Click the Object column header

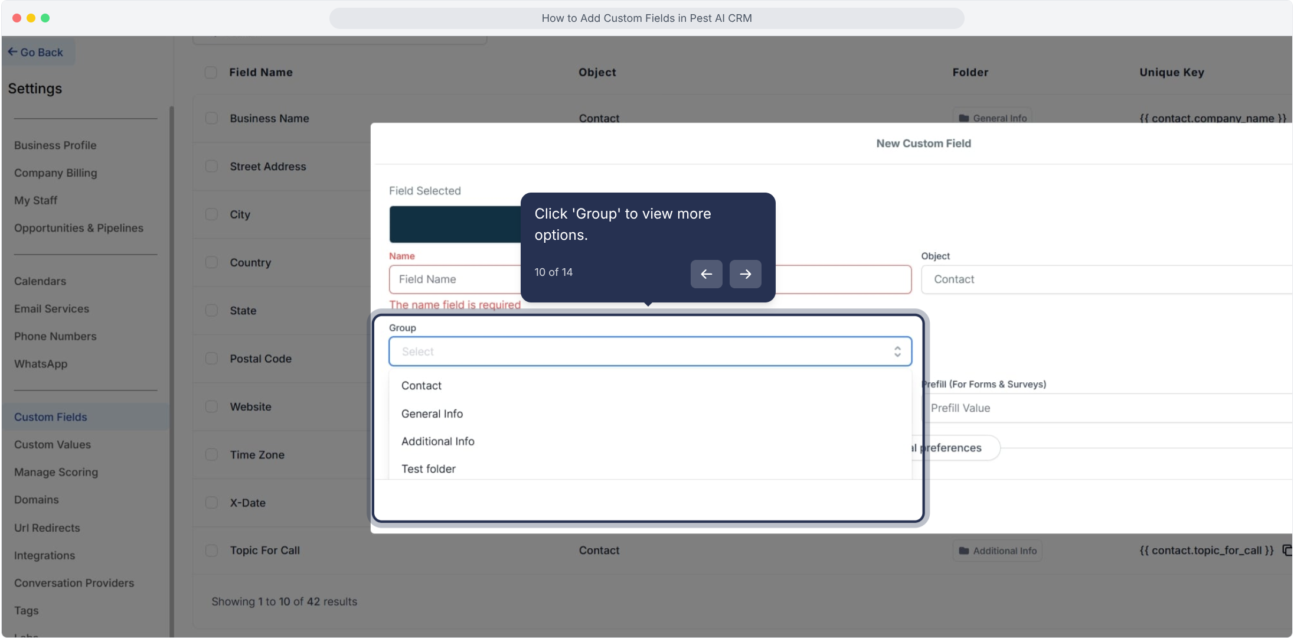point(597,72)
